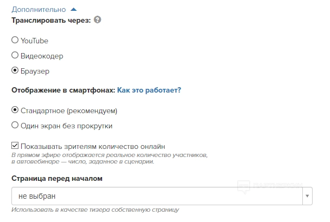Click the YouTube label text
Screen dimensions: 330x222
pyautogui.click(x=34, y=41)
